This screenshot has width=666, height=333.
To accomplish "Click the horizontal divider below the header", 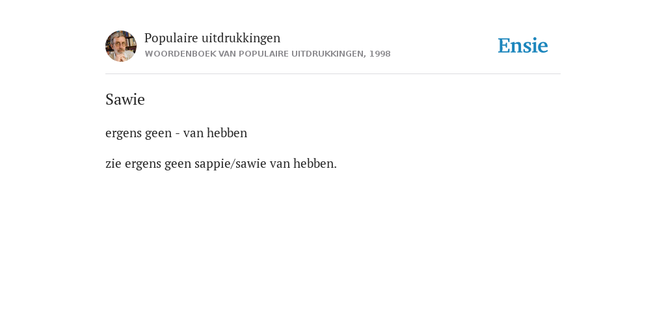I will (x=333, y=74).
